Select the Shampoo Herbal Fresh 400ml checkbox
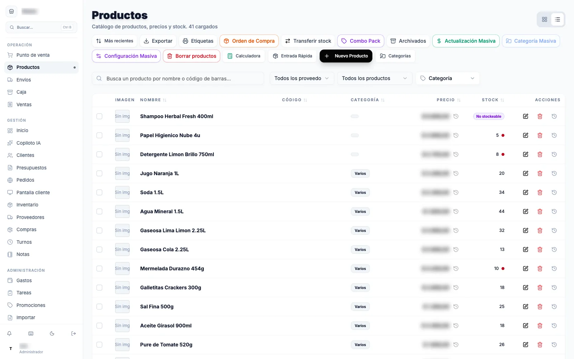Image resolution: width=574 pixels, height=359 pixels. (x=99, y=116)
